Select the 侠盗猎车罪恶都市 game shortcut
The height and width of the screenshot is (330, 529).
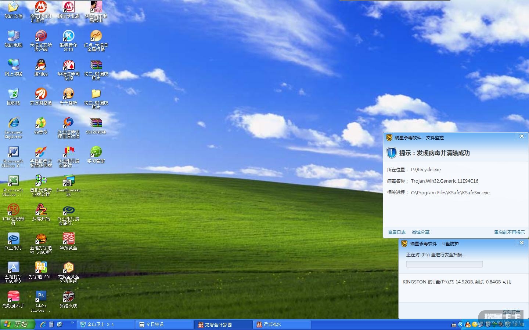[96, 12]
